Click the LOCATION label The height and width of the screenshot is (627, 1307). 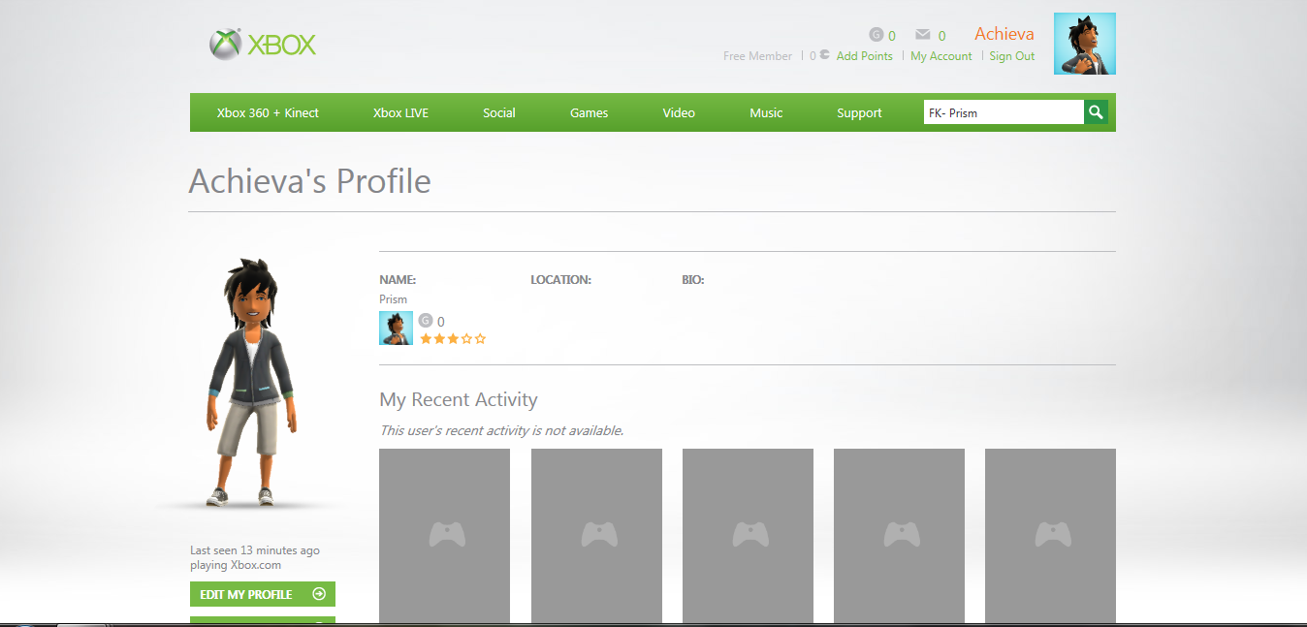(x=560, y=280)
